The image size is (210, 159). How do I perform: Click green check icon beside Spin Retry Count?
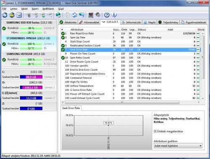coord(63,58)
